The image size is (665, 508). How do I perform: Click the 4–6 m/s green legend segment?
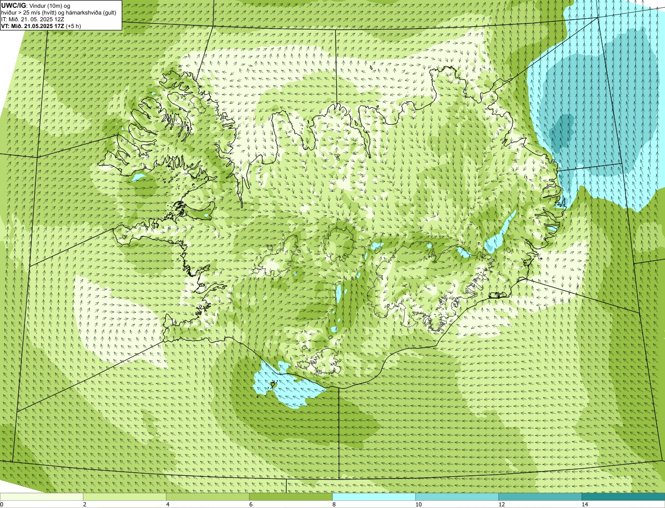pyautogui.click(x=208, y=497)
